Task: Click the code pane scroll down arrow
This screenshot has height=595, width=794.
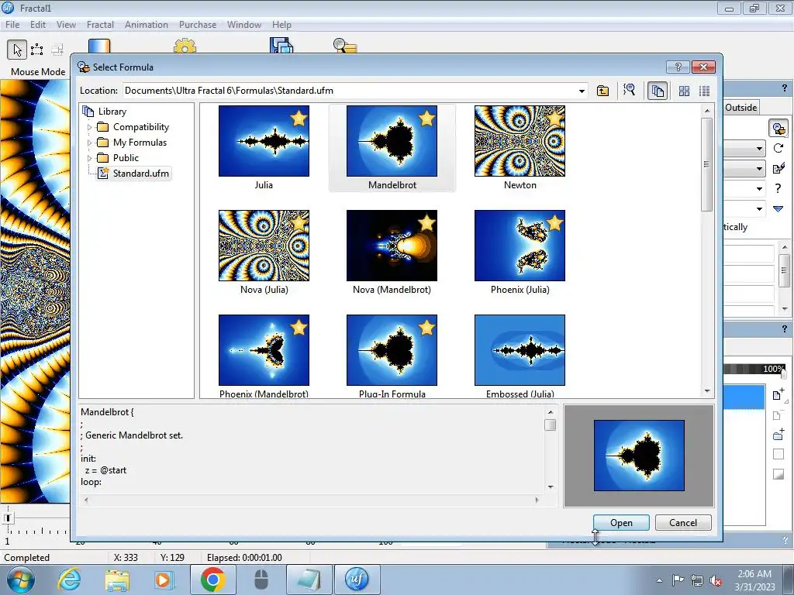Action: click(551, 487)
